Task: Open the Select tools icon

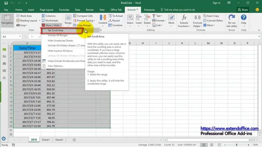Action: pos(130,18)
